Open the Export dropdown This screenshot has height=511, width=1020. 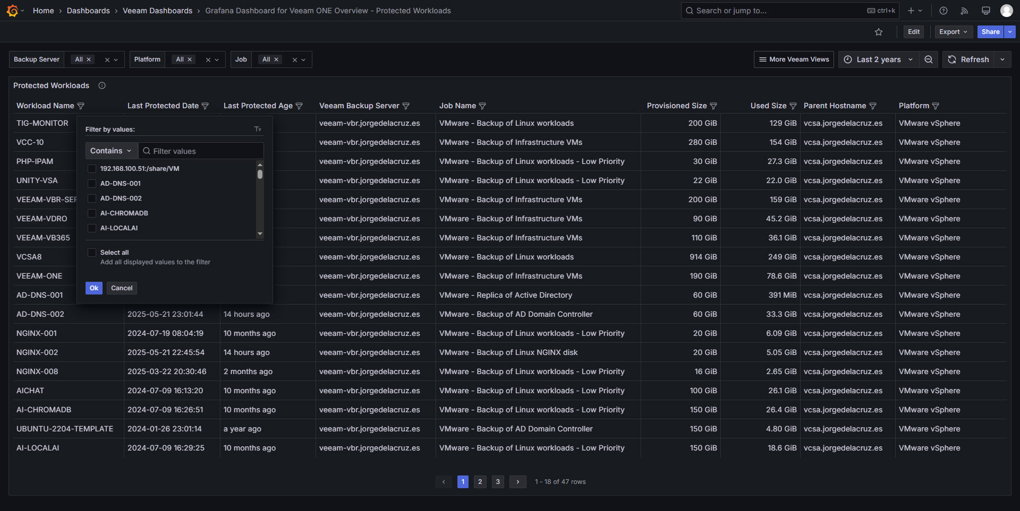tap(954, 32)
